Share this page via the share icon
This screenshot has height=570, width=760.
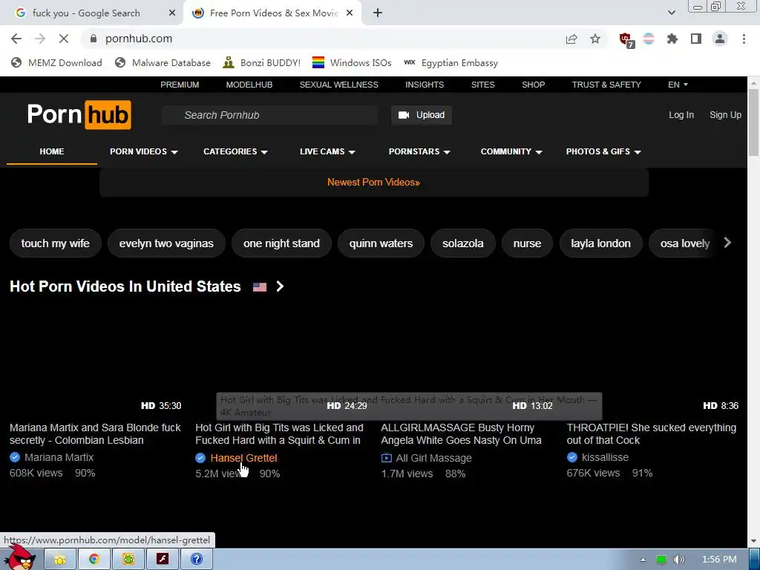[571, 39]
